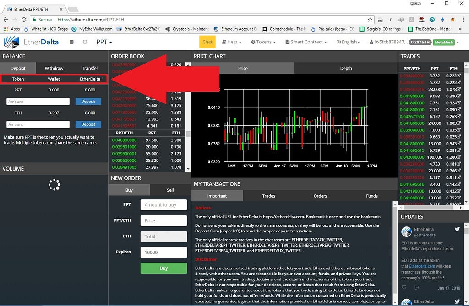Switch to the Sell order tab
The width and height of the screenshot is (469, 306).
[170, 190]
